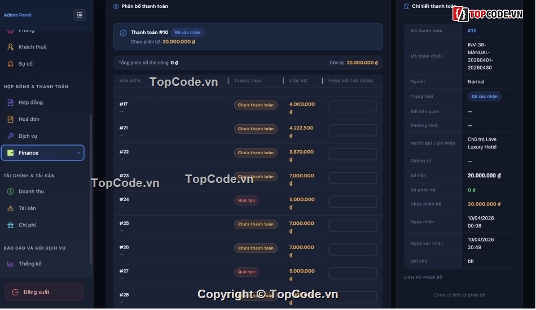536x310 pixels.
Task: Click the Đã xác nhận badge beside Thanh toán #10
Action: tap(188, 33)
